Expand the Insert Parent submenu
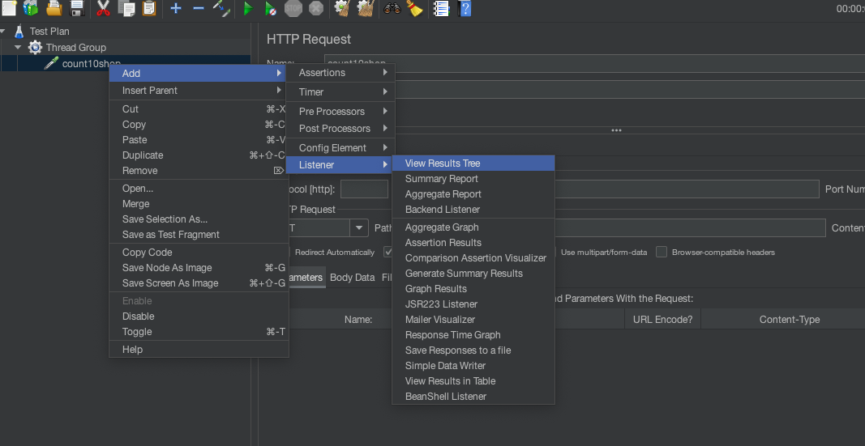This screenshot has height=446, width=865. 199,91
